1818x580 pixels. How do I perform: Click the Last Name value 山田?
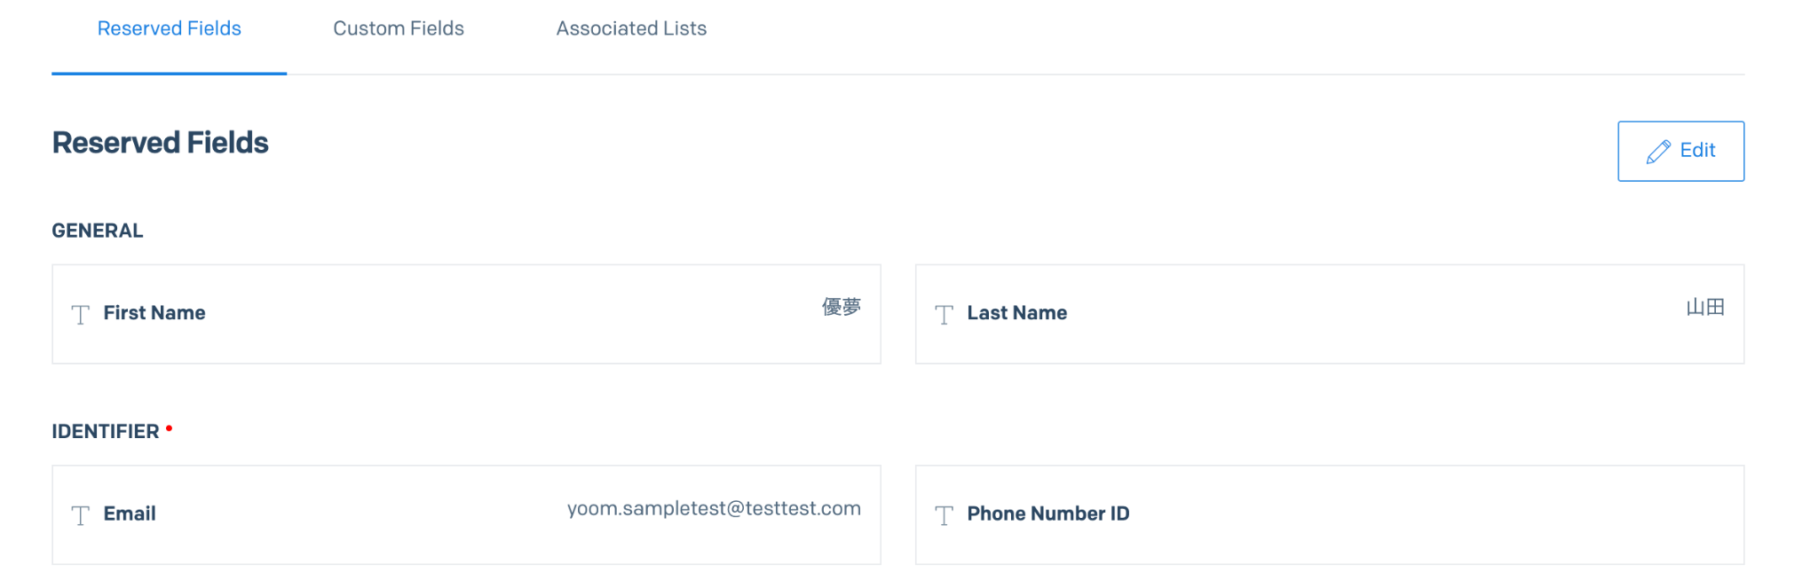click(1704, 307)
